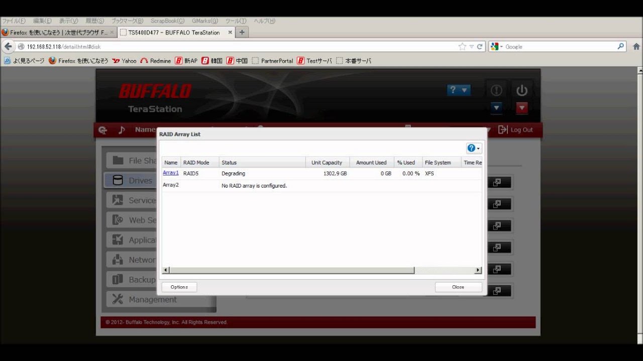This screenshot has height=361, width=643.
Task: Open the ファイル(F) menu
Action: pyautogui.click(x=14, y=21)
